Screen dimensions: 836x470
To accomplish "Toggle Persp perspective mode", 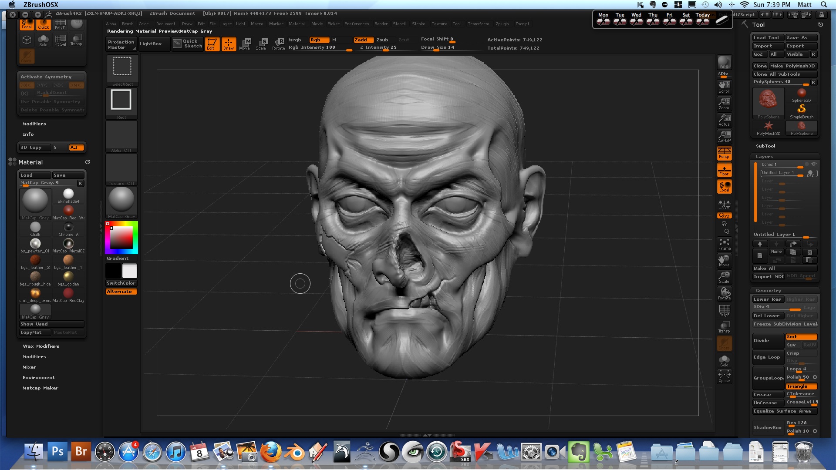I will pos(724,153).
